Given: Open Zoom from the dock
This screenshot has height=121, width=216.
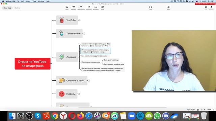Looking at the screenshot, I should pos(132,116).
